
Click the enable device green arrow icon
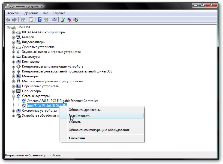(76, 20)
